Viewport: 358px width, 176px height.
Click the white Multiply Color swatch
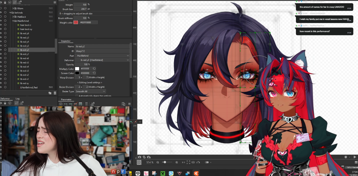coord(77,69)
